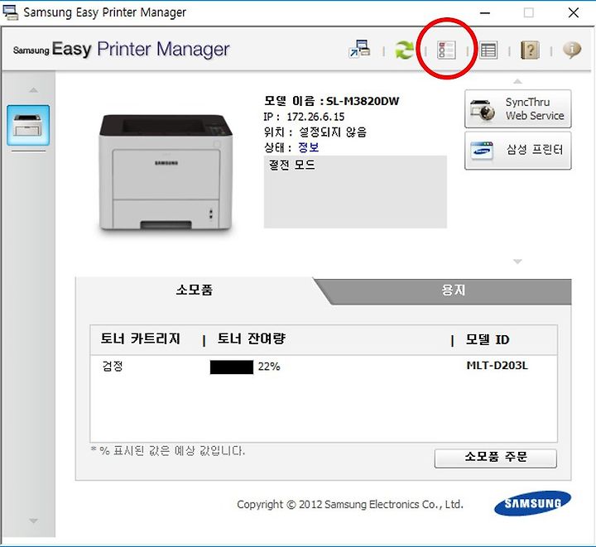Click the 22% toner remaining value

coord(269,367)
